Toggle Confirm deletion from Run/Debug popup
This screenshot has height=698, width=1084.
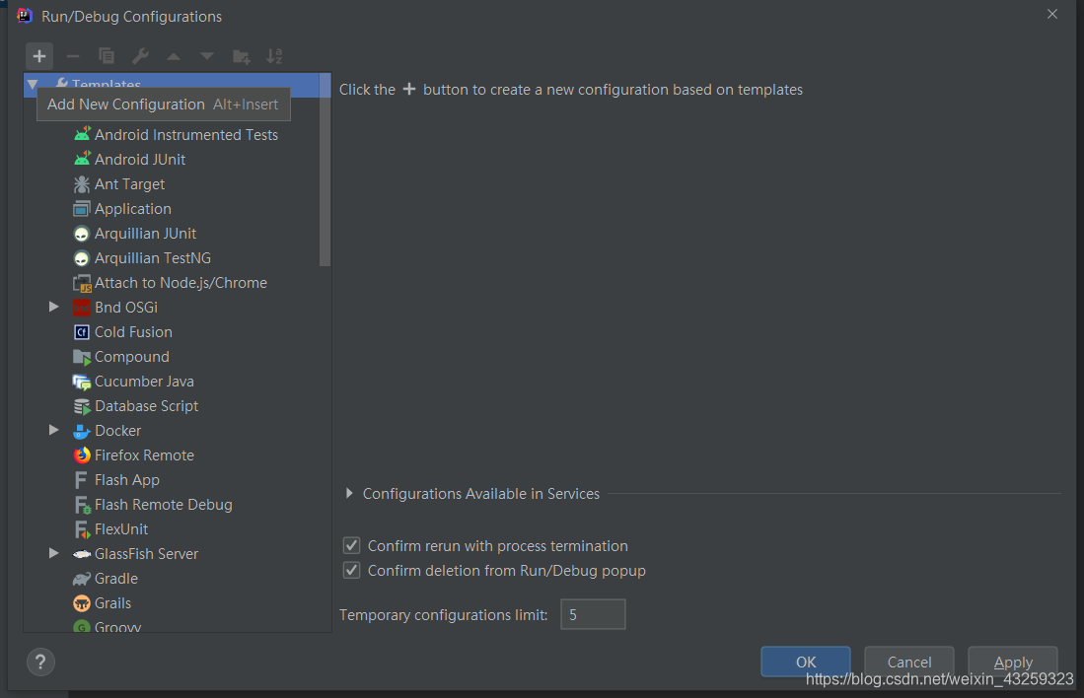pyautogui.click(x=351, y=571)
